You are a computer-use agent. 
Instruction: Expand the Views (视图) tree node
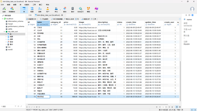[6, 37]
